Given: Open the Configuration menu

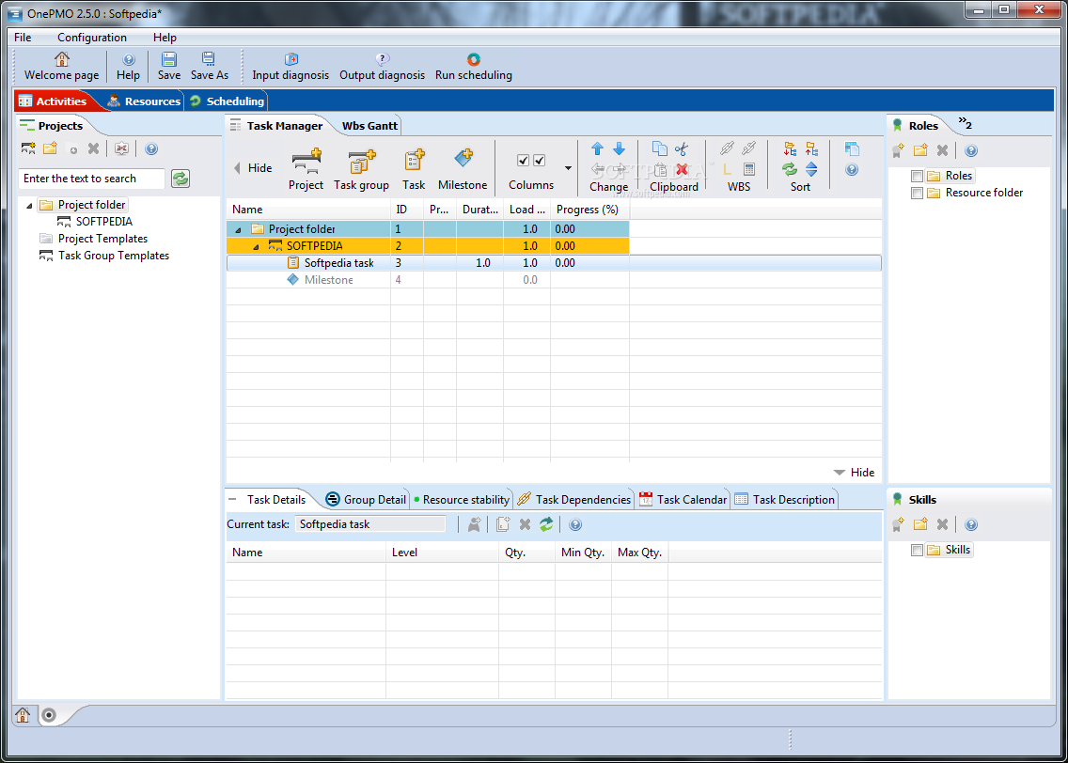Looking at the screenshot, I should pyautogui.click(x=92, y=38).
